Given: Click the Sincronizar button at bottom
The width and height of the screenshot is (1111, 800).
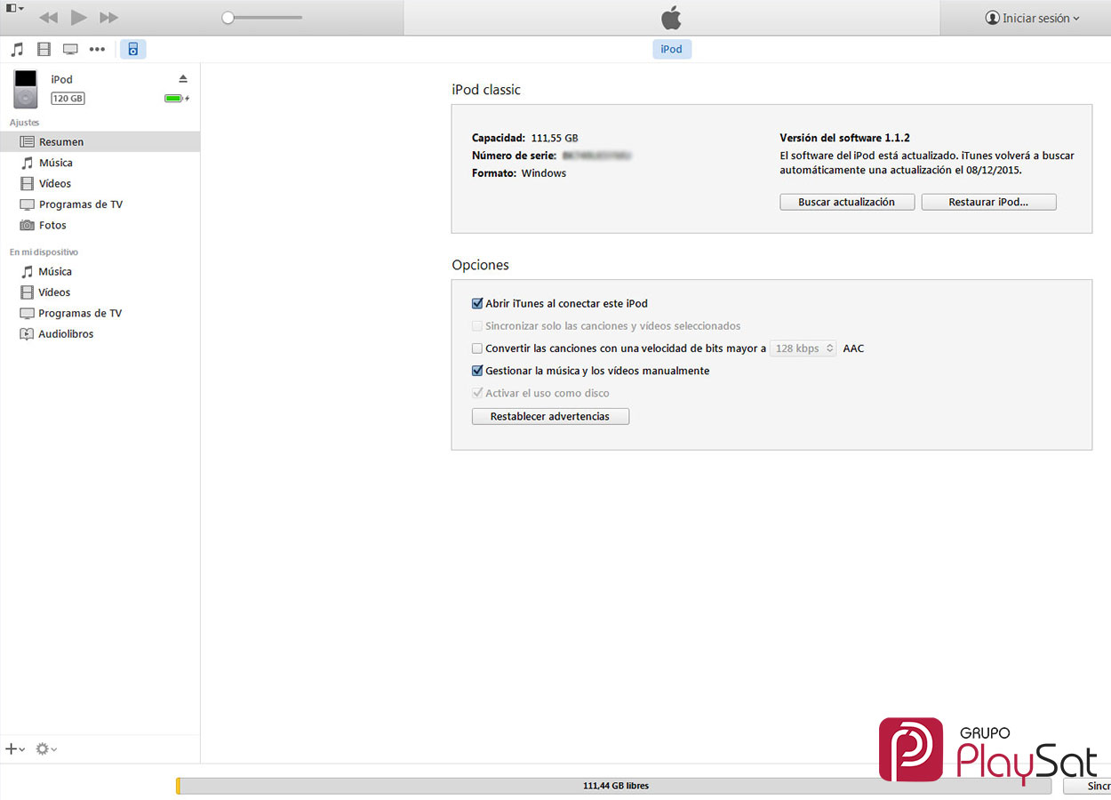Looking at the screenshot, I should pos(1087,786).
